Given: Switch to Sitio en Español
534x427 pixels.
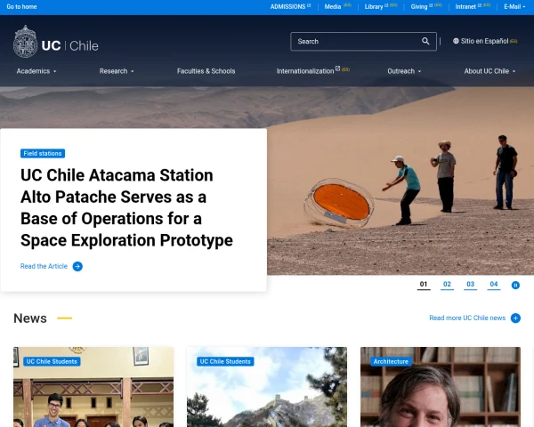Looking at the screenshot, I should coord(484,41).
